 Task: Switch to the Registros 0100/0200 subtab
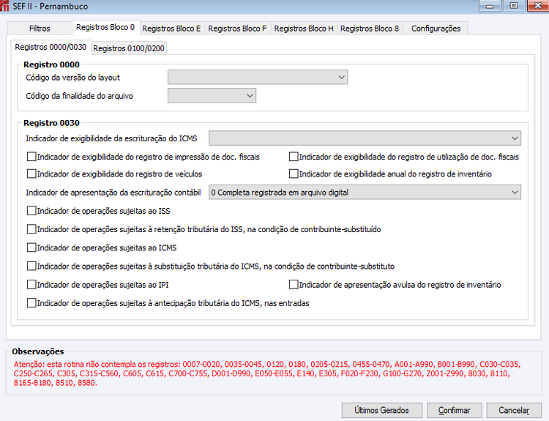tap(129, 48)
